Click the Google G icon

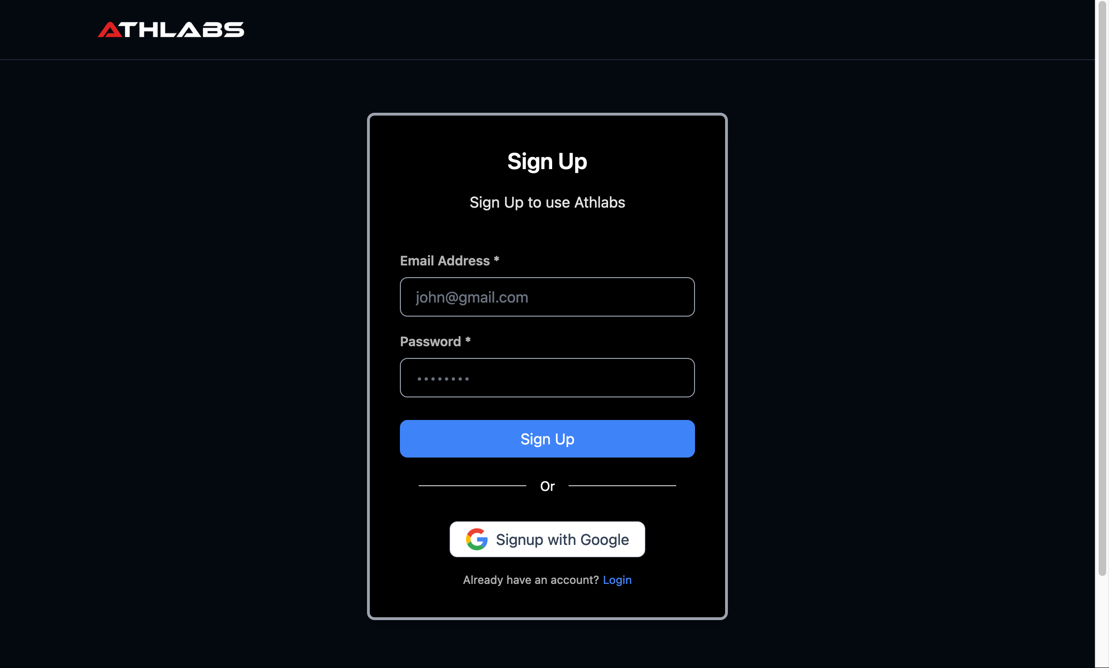477,539
